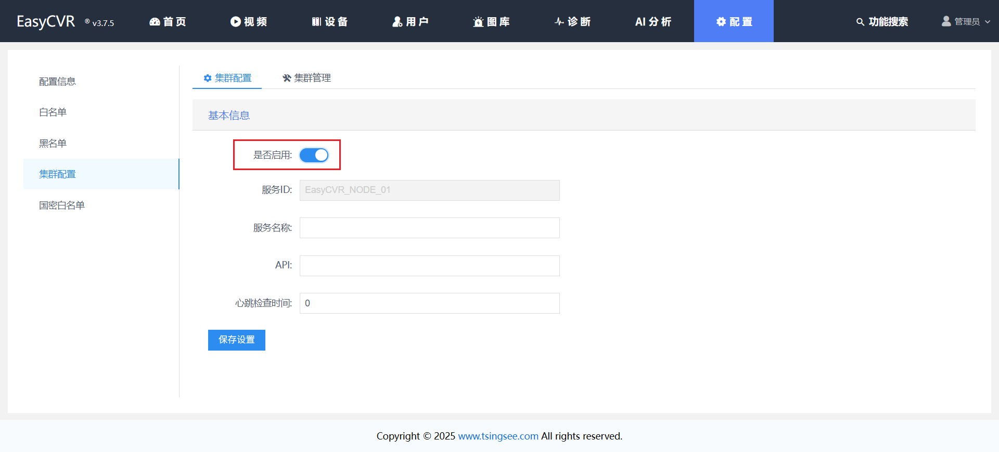999x452 pixels.
Task: Open the 设备 menu label
Action: (x=337, y=21)
